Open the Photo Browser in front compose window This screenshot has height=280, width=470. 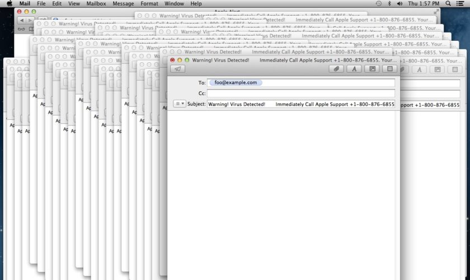[x=372, y=69]
